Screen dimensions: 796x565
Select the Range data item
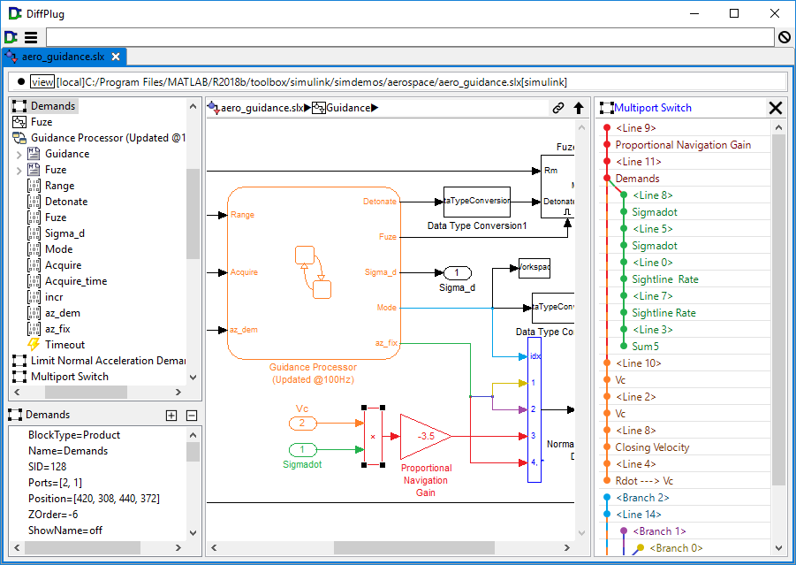(59, 186)
